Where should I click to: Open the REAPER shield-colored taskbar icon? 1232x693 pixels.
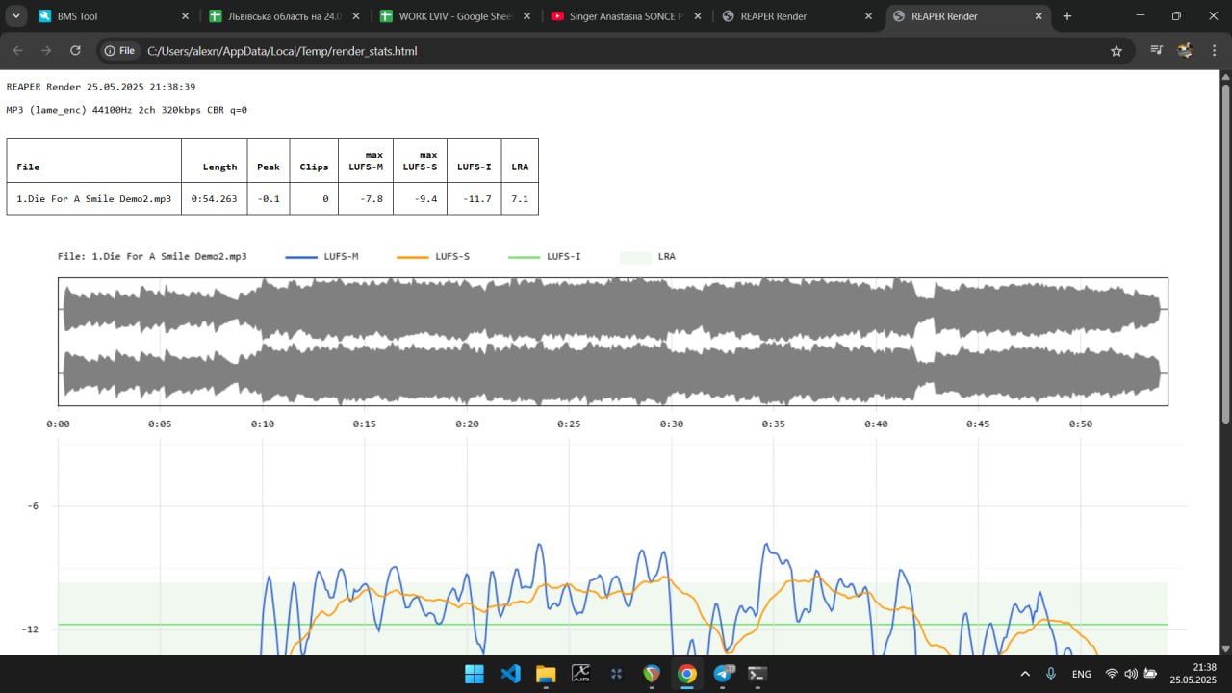tap(652, 674)
